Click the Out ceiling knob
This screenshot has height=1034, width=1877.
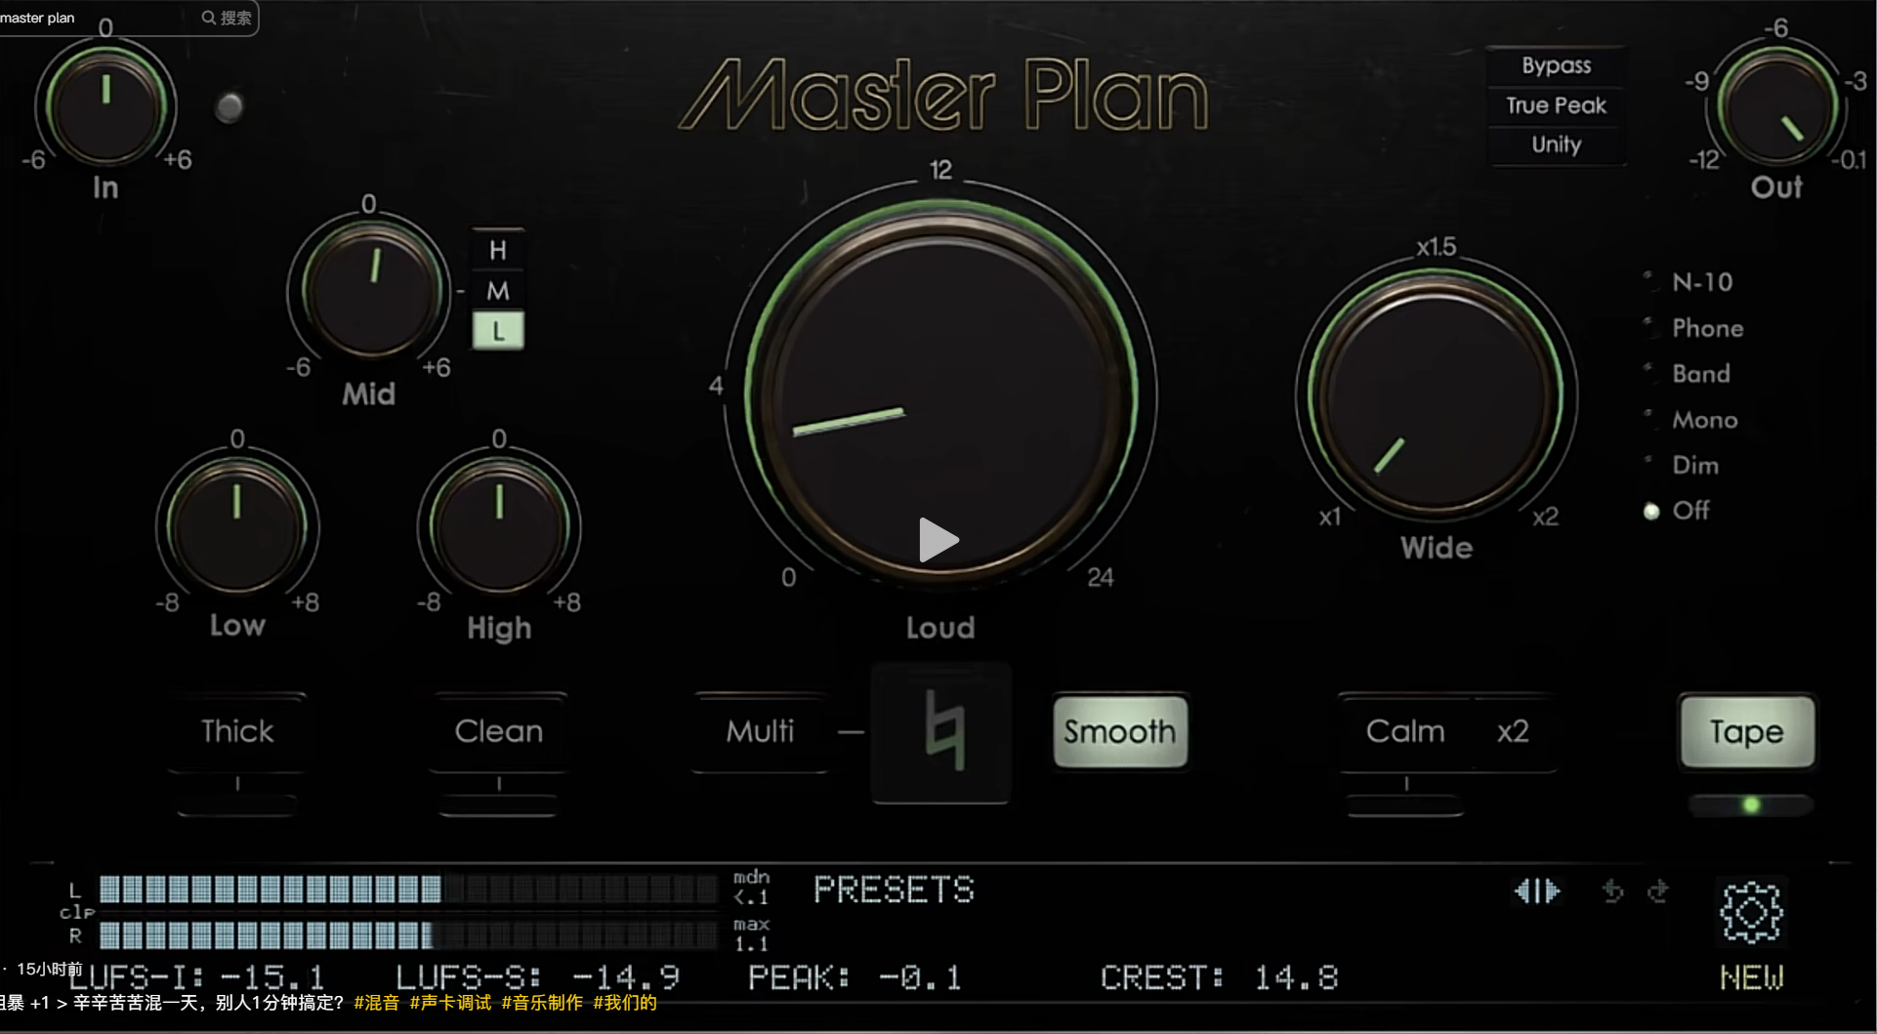click(x=1776, y=105)
